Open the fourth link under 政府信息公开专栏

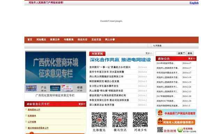click(x=38, y=128)
